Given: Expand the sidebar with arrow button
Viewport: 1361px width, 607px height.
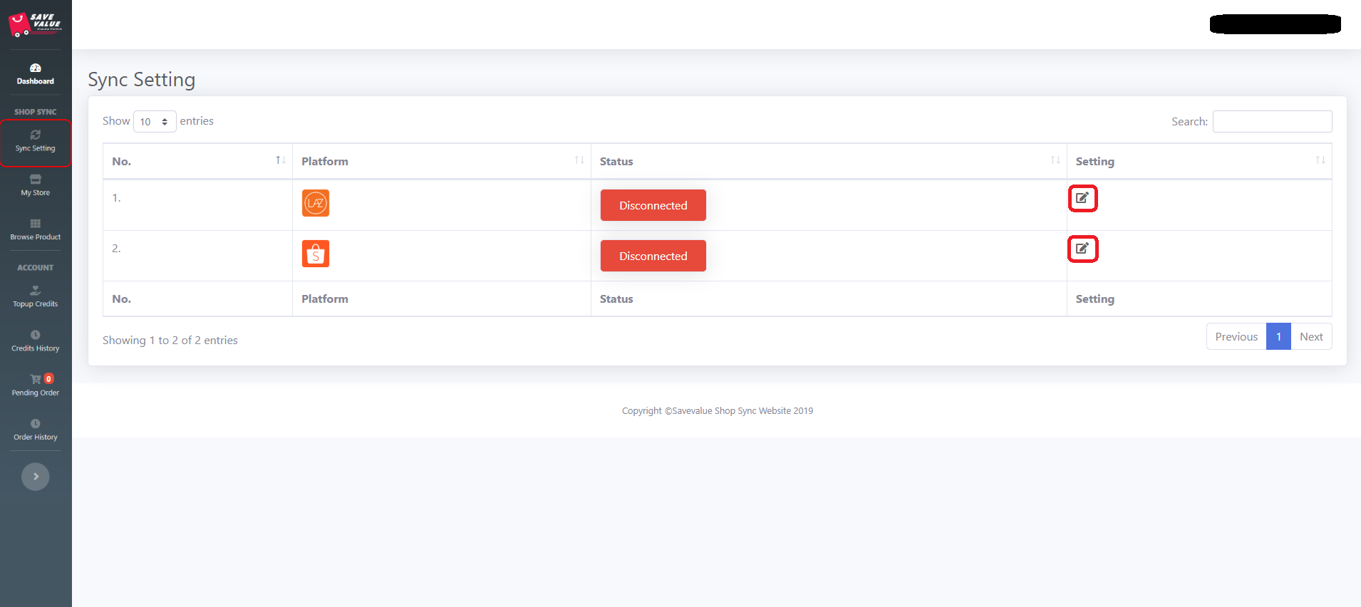Looking at the screenshot, I should (x=35, y=477).
